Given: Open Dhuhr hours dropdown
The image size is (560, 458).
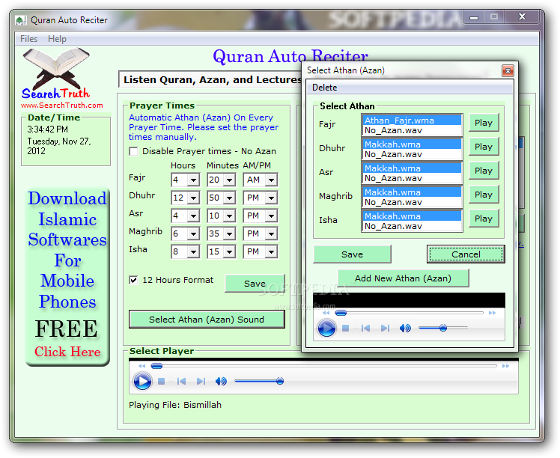Looking at the screenshot, I should pos(193,198).
